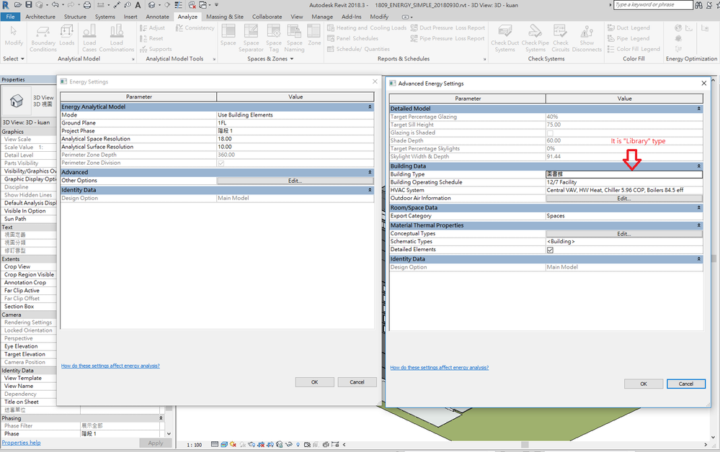720x452 pixels.
Task: Open the Select dropdown in ribbon
Action: (14, 59)
